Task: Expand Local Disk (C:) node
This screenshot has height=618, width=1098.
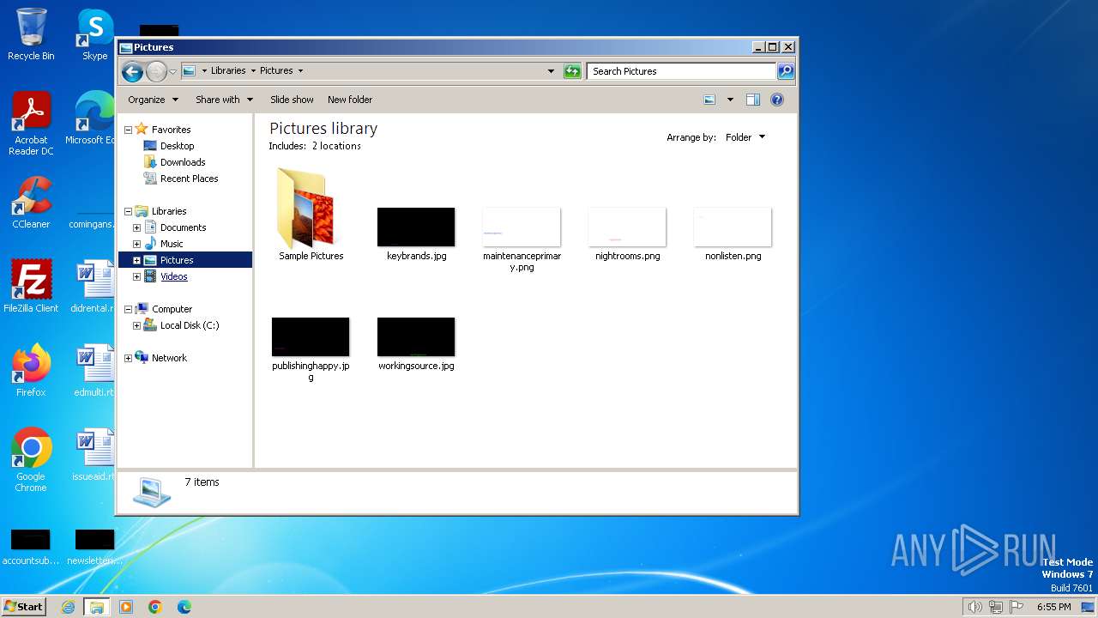Action: coord(136,325)
